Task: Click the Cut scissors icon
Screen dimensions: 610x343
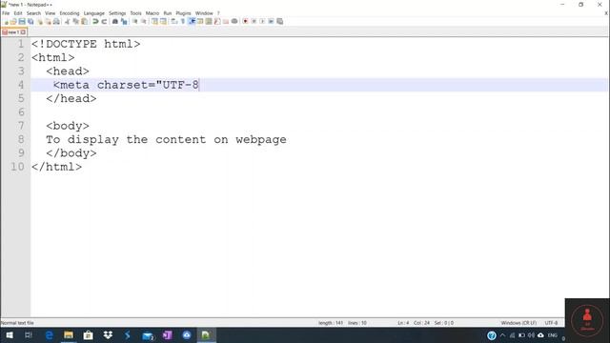Action: pos(68,21)
